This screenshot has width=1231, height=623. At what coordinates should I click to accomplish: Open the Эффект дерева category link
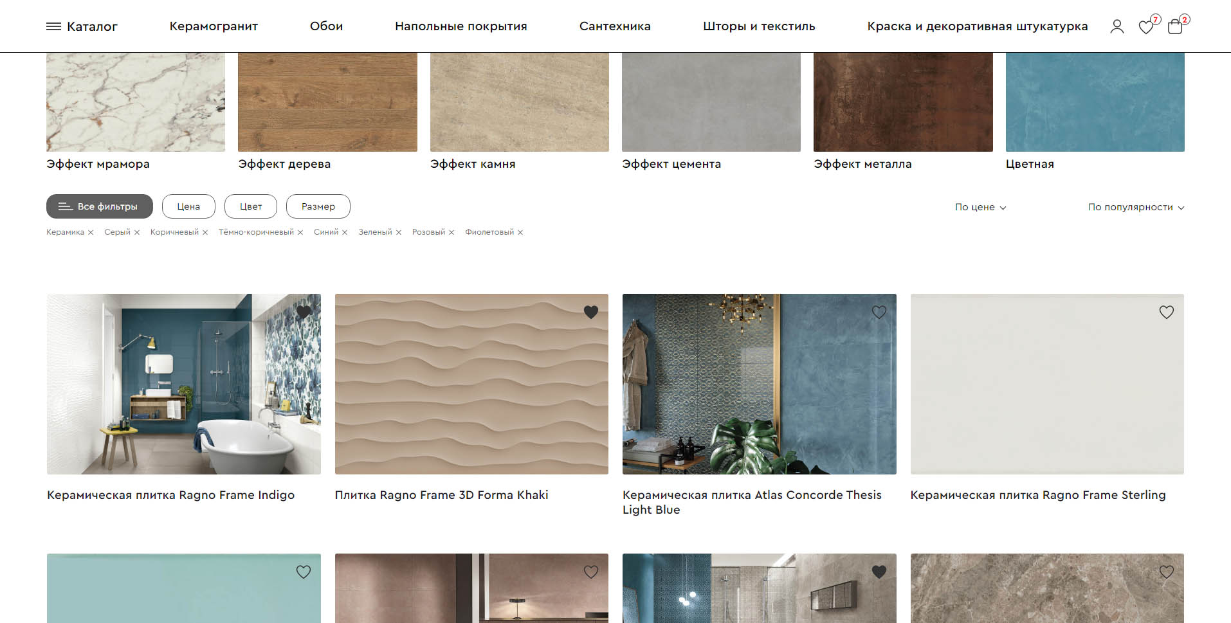tap(284, 164)
